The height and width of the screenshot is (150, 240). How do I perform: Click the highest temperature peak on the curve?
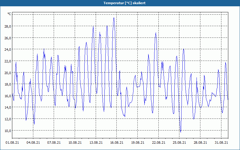tap(114, 18)
